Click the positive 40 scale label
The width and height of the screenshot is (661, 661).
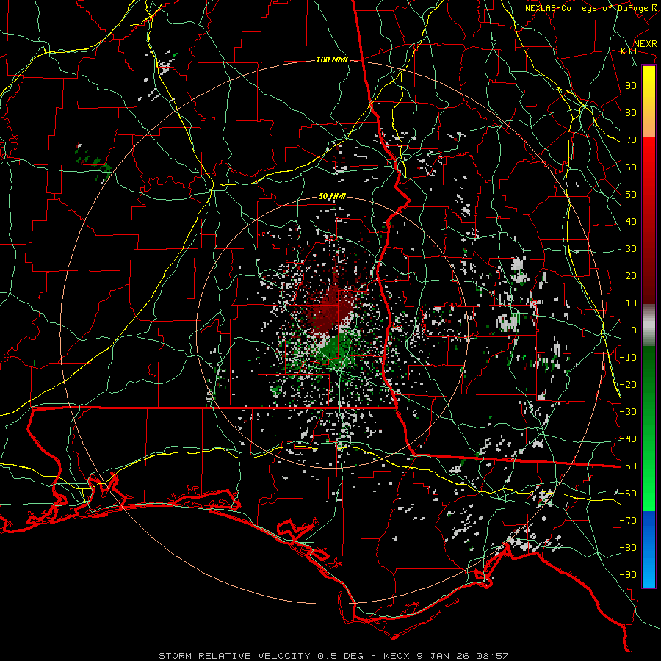click(631, 222)
